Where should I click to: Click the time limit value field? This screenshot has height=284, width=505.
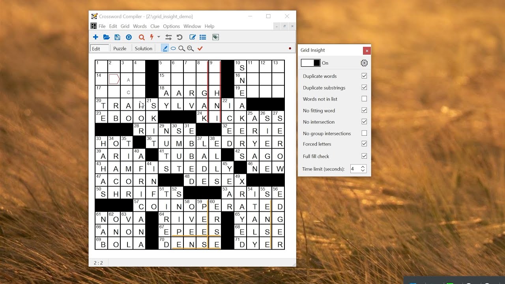tap(355, 169)
